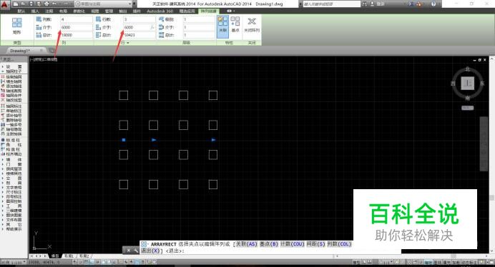Select the 删除轴号 tool
The height and width of the screenshot is (267, 495).
click(11, 120)
